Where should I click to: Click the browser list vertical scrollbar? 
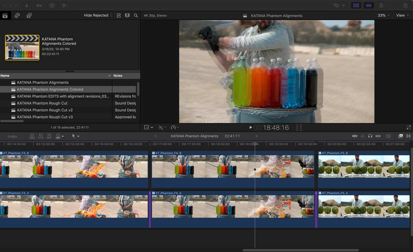click(138, 88)
